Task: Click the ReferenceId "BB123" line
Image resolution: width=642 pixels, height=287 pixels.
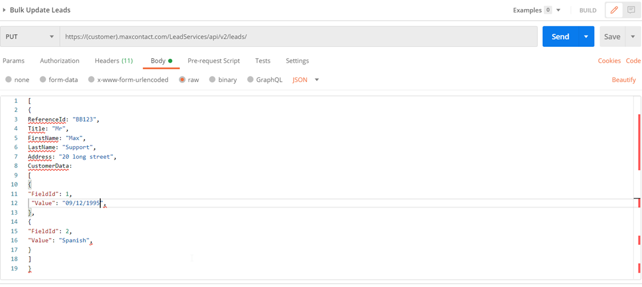Action: tap(64, 119)
